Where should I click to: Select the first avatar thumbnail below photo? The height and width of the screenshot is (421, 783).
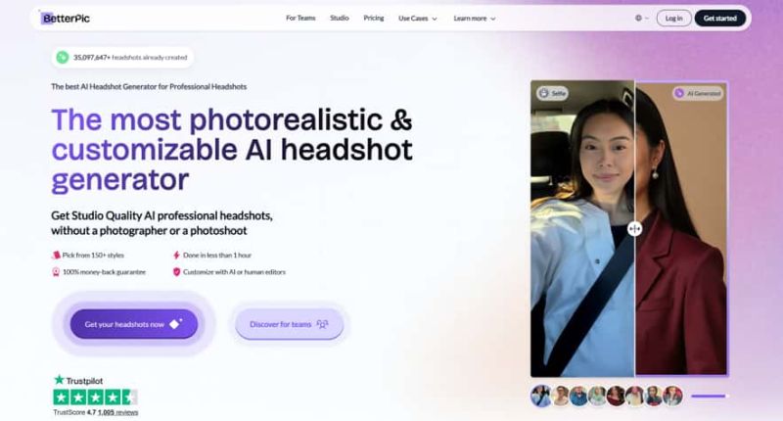coord(540,396)
